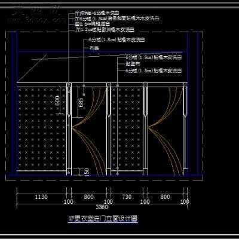This screenshot has height=239, width=239.
Task: Click the vertical "635" dimension text
Action: [81, 103]
